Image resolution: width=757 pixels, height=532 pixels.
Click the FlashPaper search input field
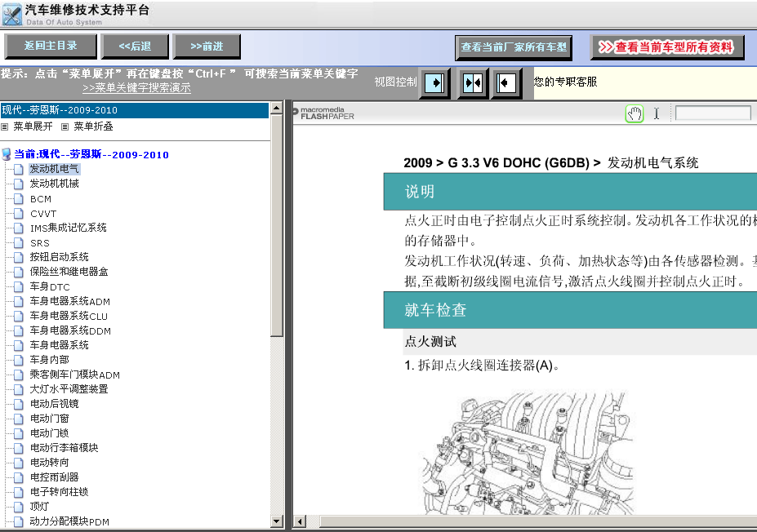(x=713, y=113)
